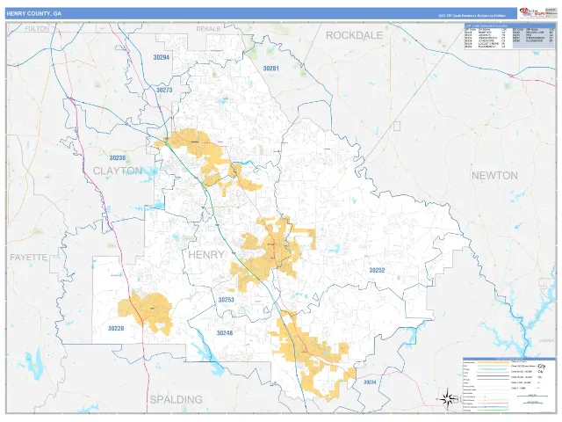Click the map legend box
Viewport: 562px width, 422px height.
click(509, 384)
